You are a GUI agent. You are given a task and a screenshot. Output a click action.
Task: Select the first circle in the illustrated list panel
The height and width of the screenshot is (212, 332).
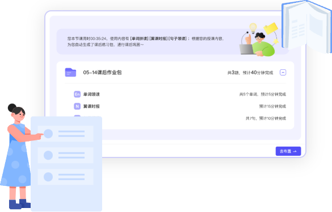[x=48, y=134]
